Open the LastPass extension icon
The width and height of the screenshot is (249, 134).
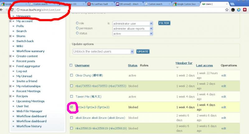pos(244,10)
